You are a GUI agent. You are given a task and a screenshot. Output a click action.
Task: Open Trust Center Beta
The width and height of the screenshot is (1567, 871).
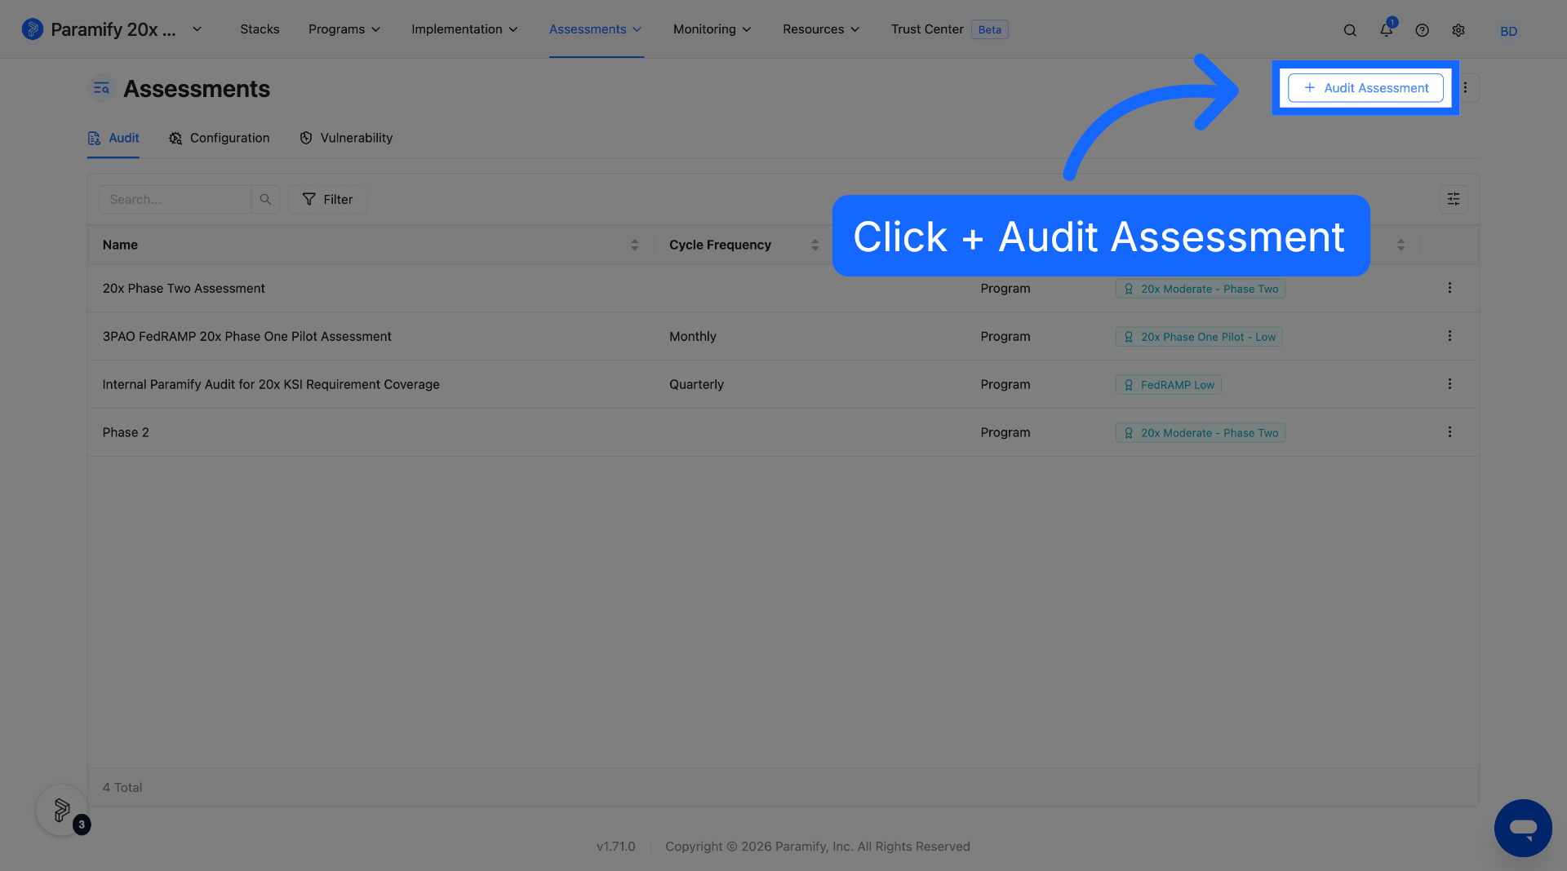[949, 29]
